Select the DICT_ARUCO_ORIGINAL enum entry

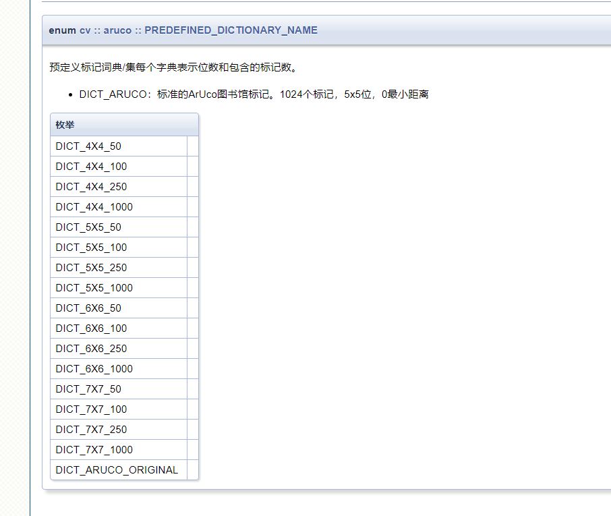116,469
